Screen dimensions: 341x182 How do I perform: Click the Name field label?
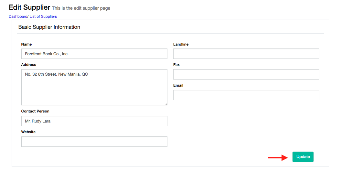27,44
